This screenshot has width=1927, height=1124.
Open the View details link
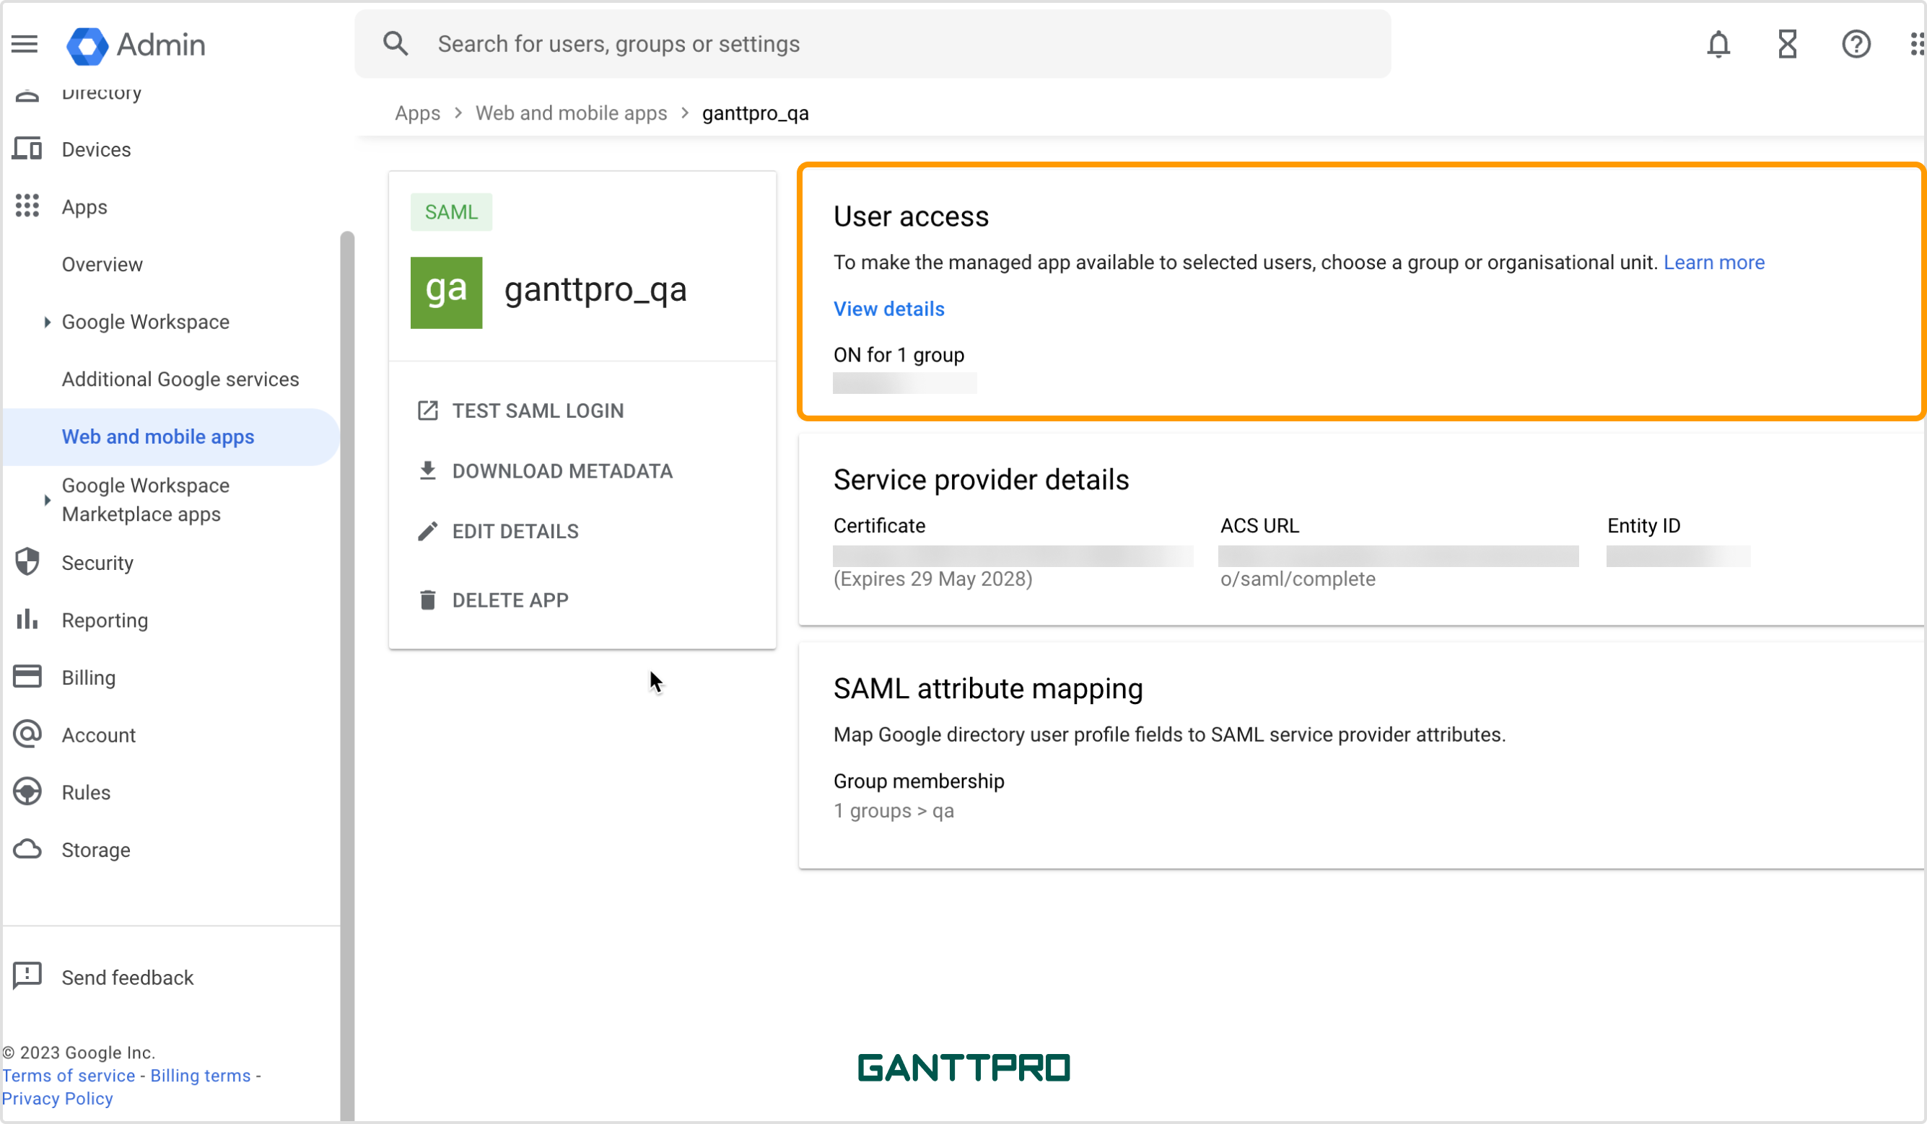pyautogui.click(x=889, y=309)
